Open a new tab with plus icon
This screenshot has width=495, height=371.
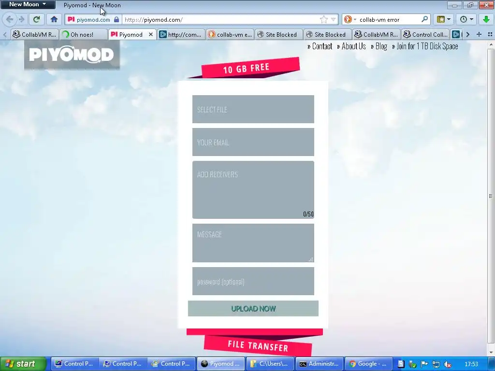479,34
